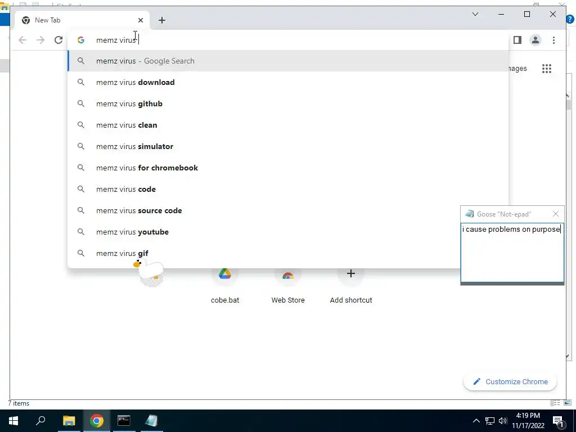Open the volume speaker tray icon
Image resolution: width=576 pixels, height=432 pixels.
pos(503,421)
